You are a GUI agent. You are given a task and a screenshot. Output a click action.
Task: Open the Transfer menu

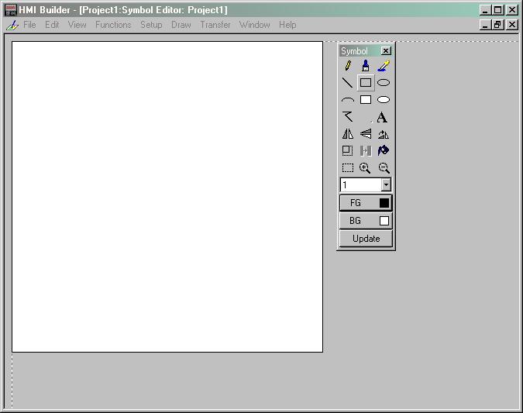tap(215, 25)
